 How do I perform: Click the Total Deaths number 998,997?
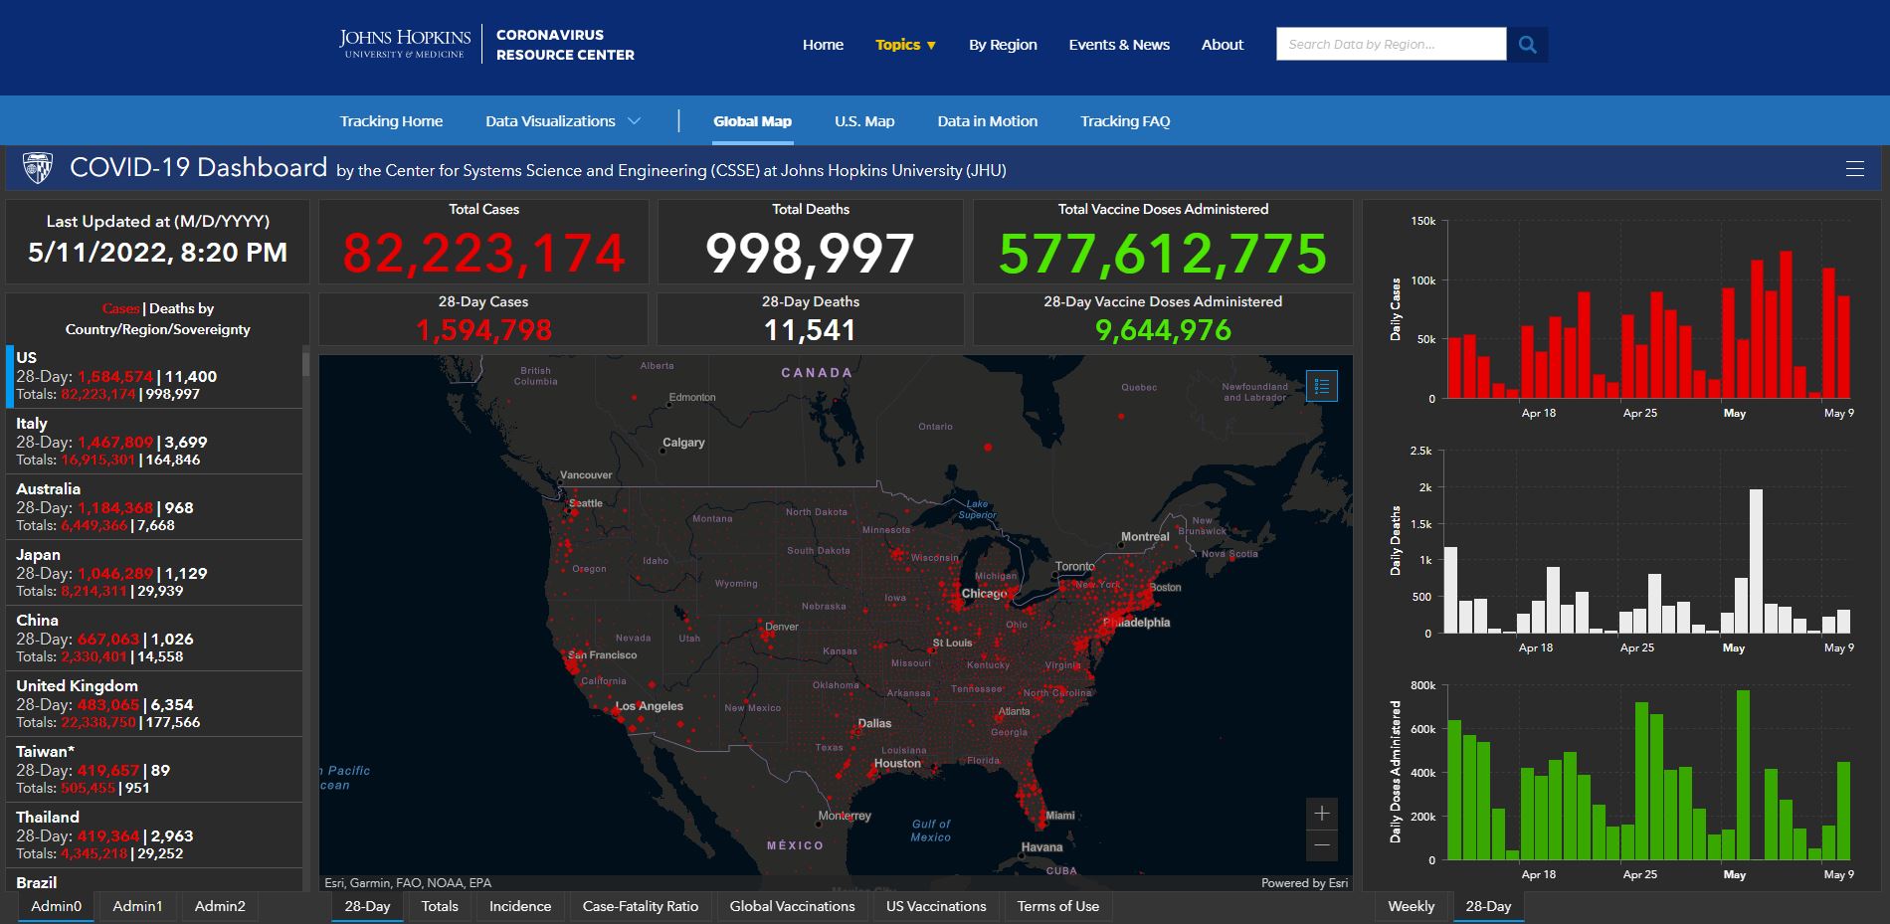(810, 253)
